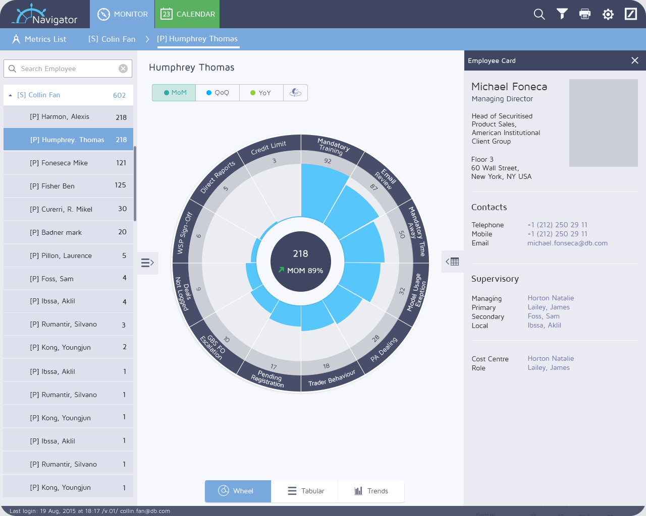This screenshot has height=516, width=646.
Task: Clear the Search Employee field
Action: pos(123,69)
